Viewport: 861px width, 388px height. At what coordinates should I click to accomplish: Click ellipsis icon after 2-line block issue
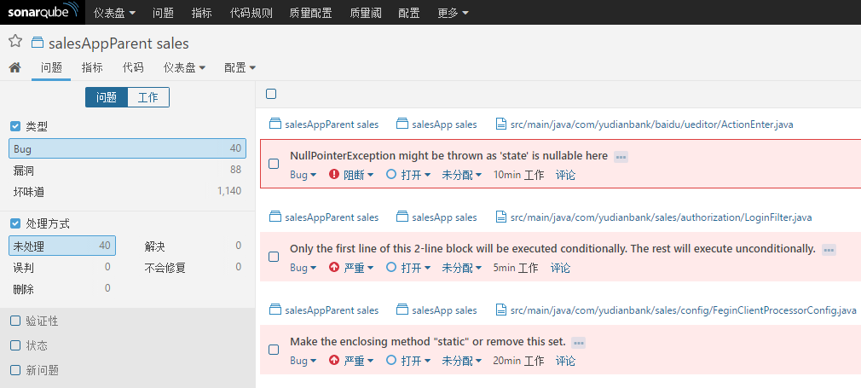829,250
